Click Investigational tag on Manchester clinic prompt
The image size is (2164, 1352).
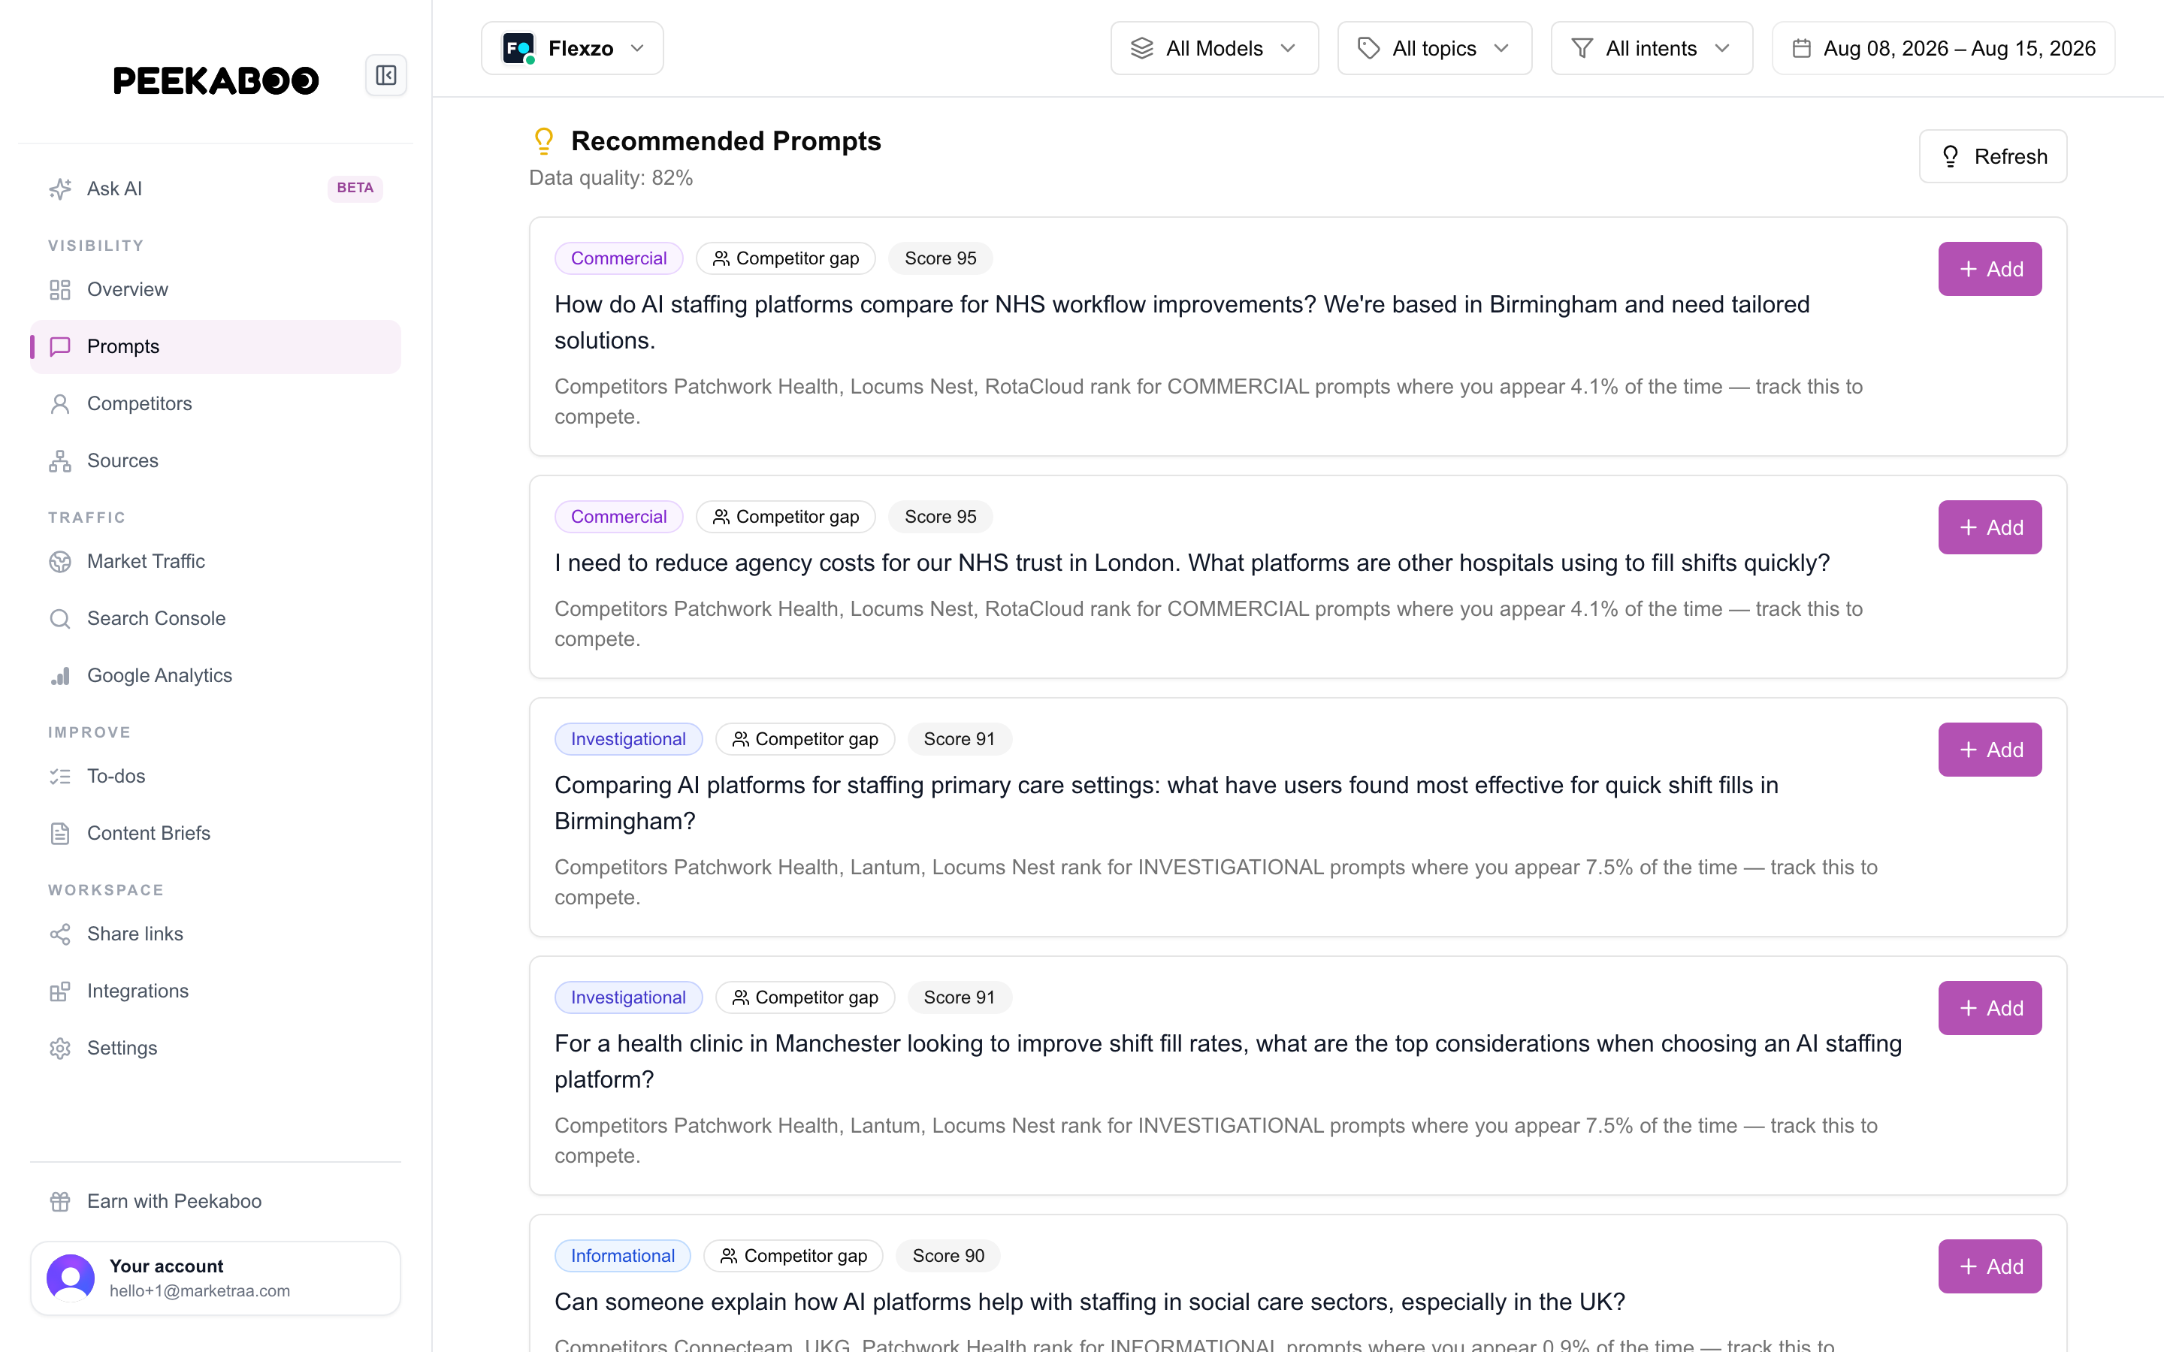(627, 998)
